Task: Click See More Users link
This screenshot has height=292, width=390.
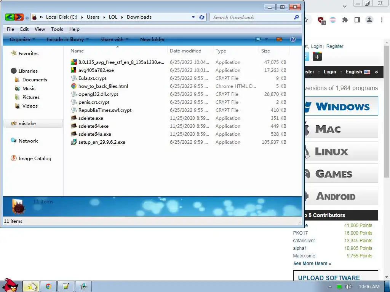Action: click(312, 263)
